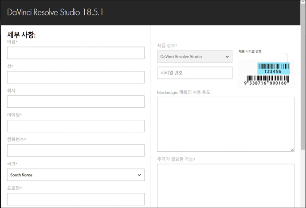Click the 제품 정보 label

click(x=167, y=46)
